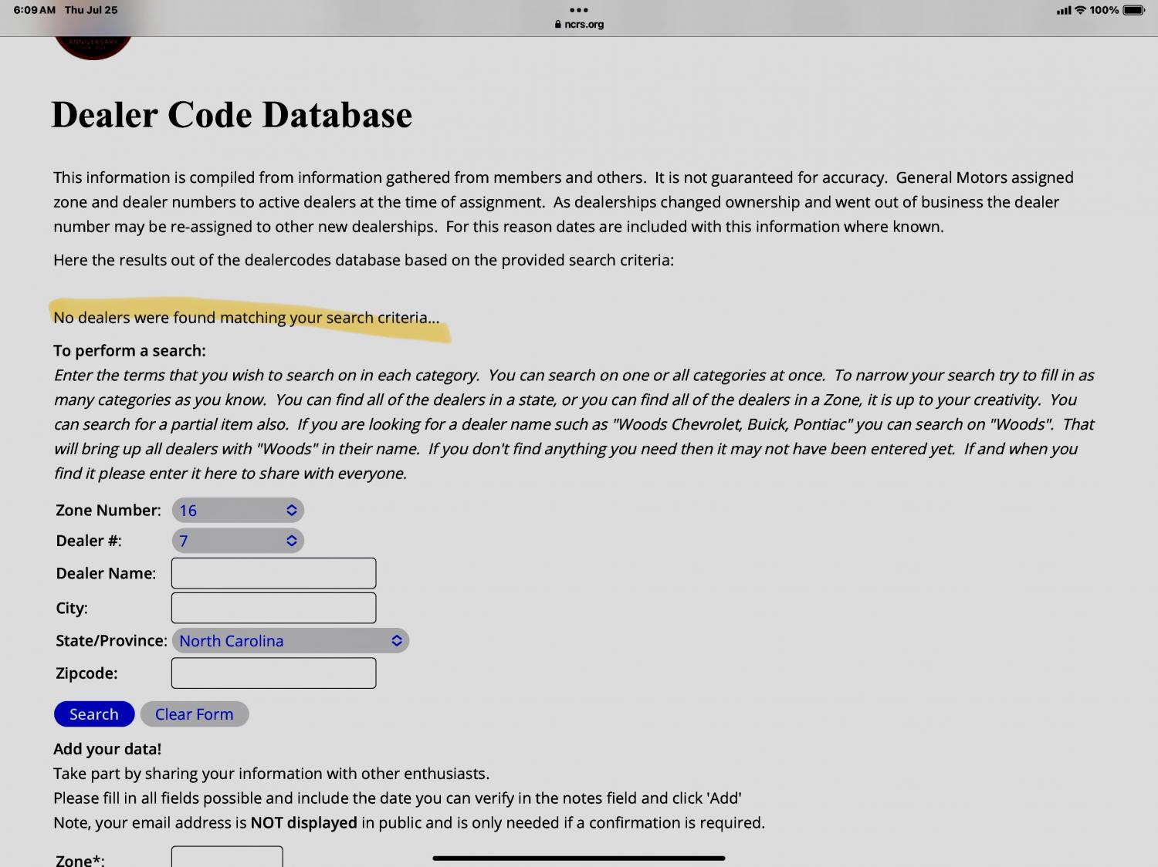1158x867 pixels.
Task: Click the 'No dealers were found' message
Action: point(246,317)
